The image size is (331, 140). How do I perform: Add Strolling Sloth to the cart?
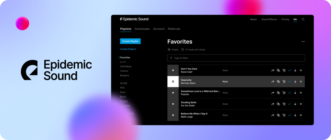coord(284,104)
